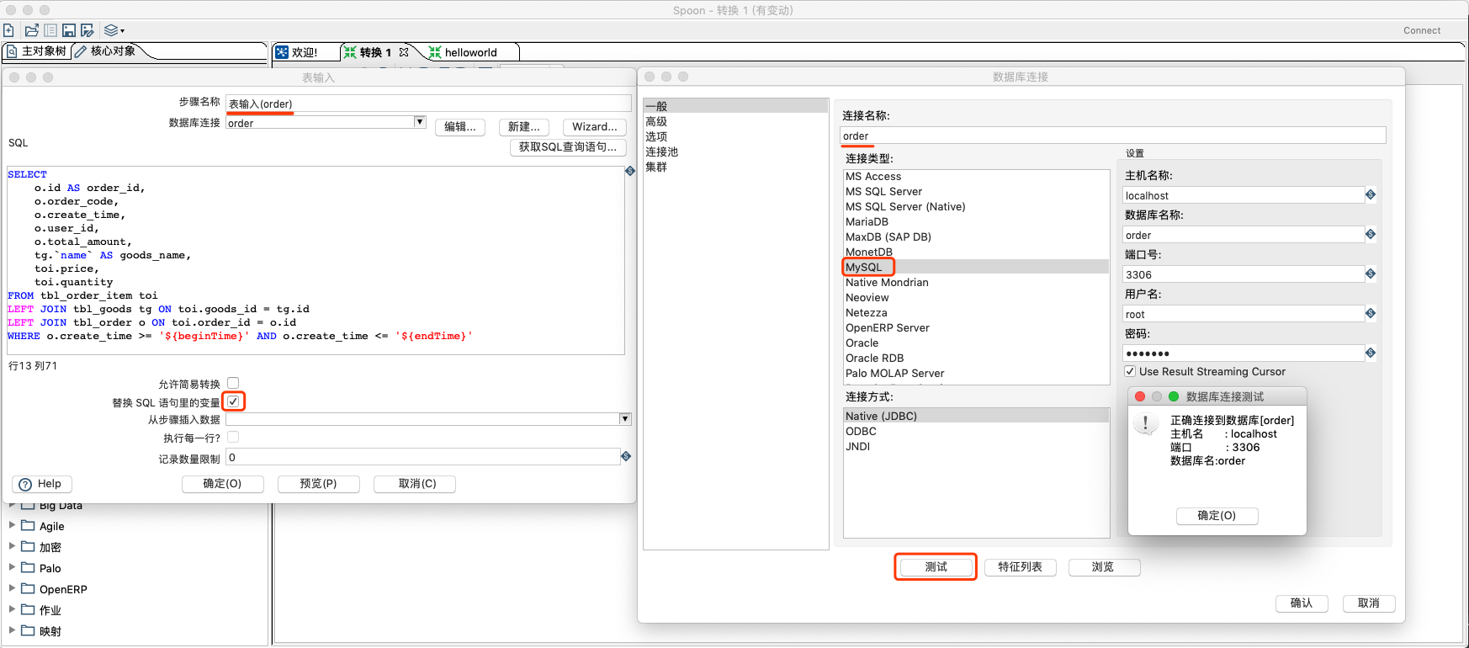Viewport: 1469px width, 648px height.
Task: Select 连接池 in database connection sidebar
Action: (x=661, y=151)
